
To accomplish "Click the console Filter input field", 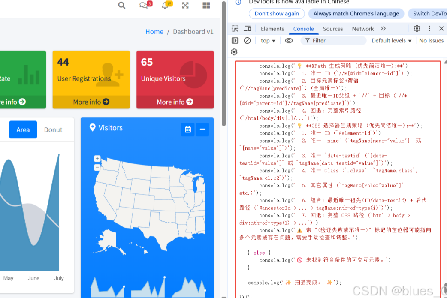I will pos(334,41).
